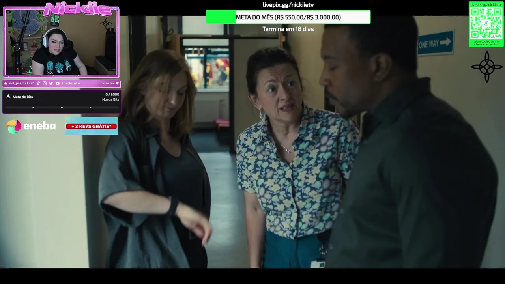Click the /nickiietv handle text
Image resolution: width=505 pixels, height=284 pixels.
[71, 84]
